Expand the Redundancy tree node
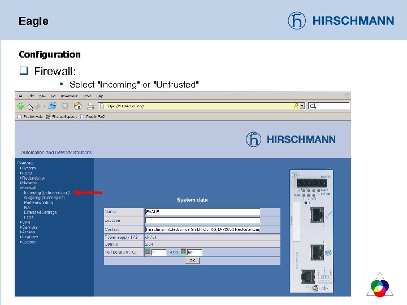 click(32, 178)
